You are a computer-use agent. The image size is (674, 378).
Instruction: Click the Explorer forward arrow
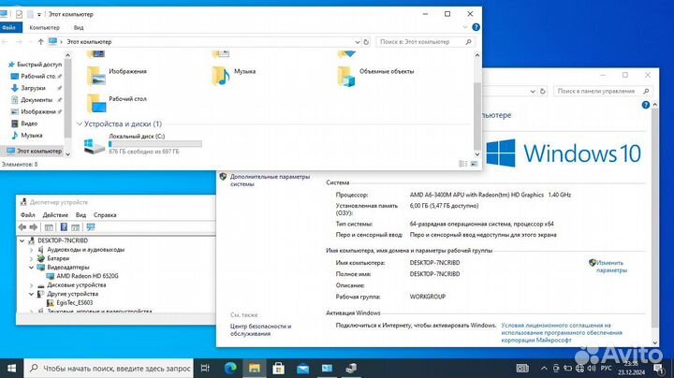(19, 42)
